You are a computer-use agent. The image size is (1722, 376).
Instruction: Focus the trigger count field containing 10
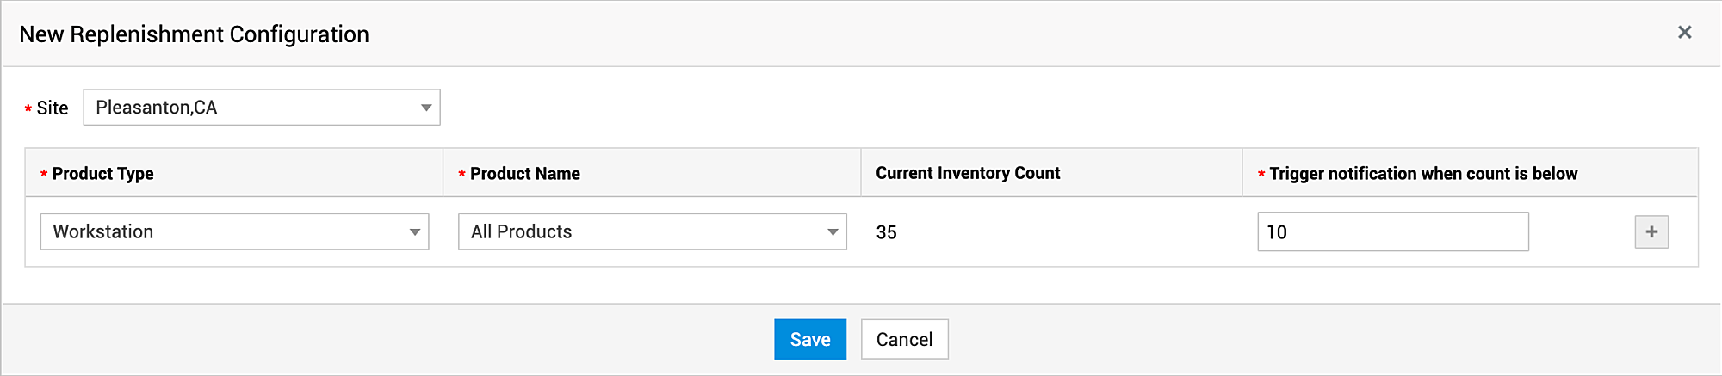click(x=1391, y=231)
